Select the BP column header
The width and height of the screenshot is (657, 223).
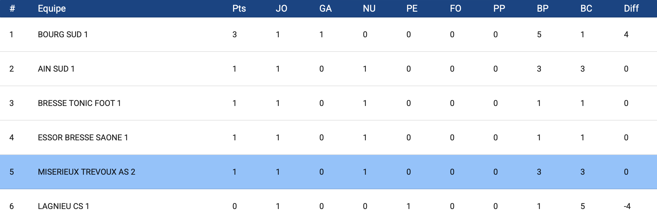point(543,8)
